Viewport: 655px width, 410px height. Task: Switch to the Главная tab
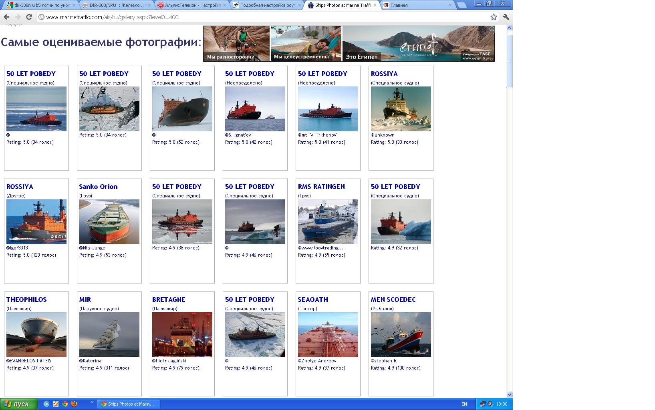417,5
